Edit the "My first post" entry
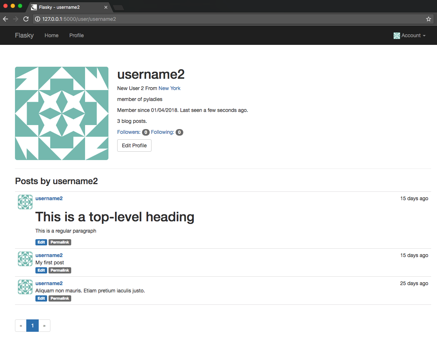The width and height of the screenshot is (437, 342). click(x=41, y=270)
